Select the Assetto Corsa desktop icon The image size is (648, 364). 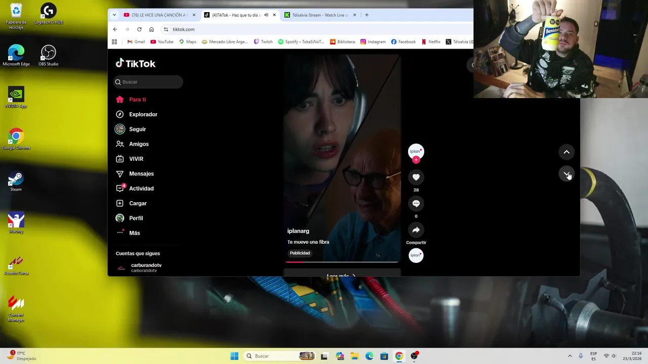point(16,265)
